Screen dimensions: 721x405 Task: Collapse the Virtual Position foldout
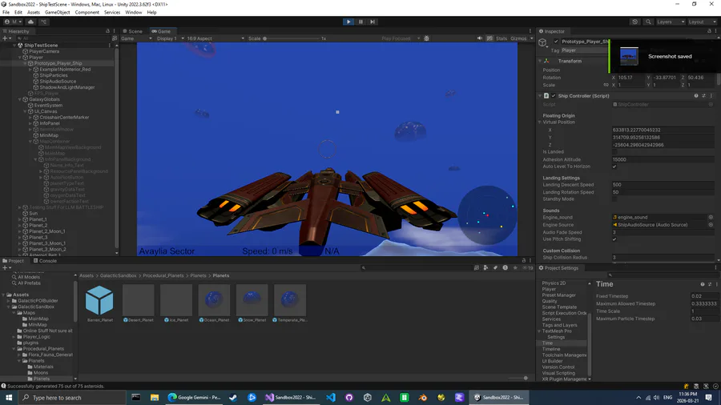point(540,122)
